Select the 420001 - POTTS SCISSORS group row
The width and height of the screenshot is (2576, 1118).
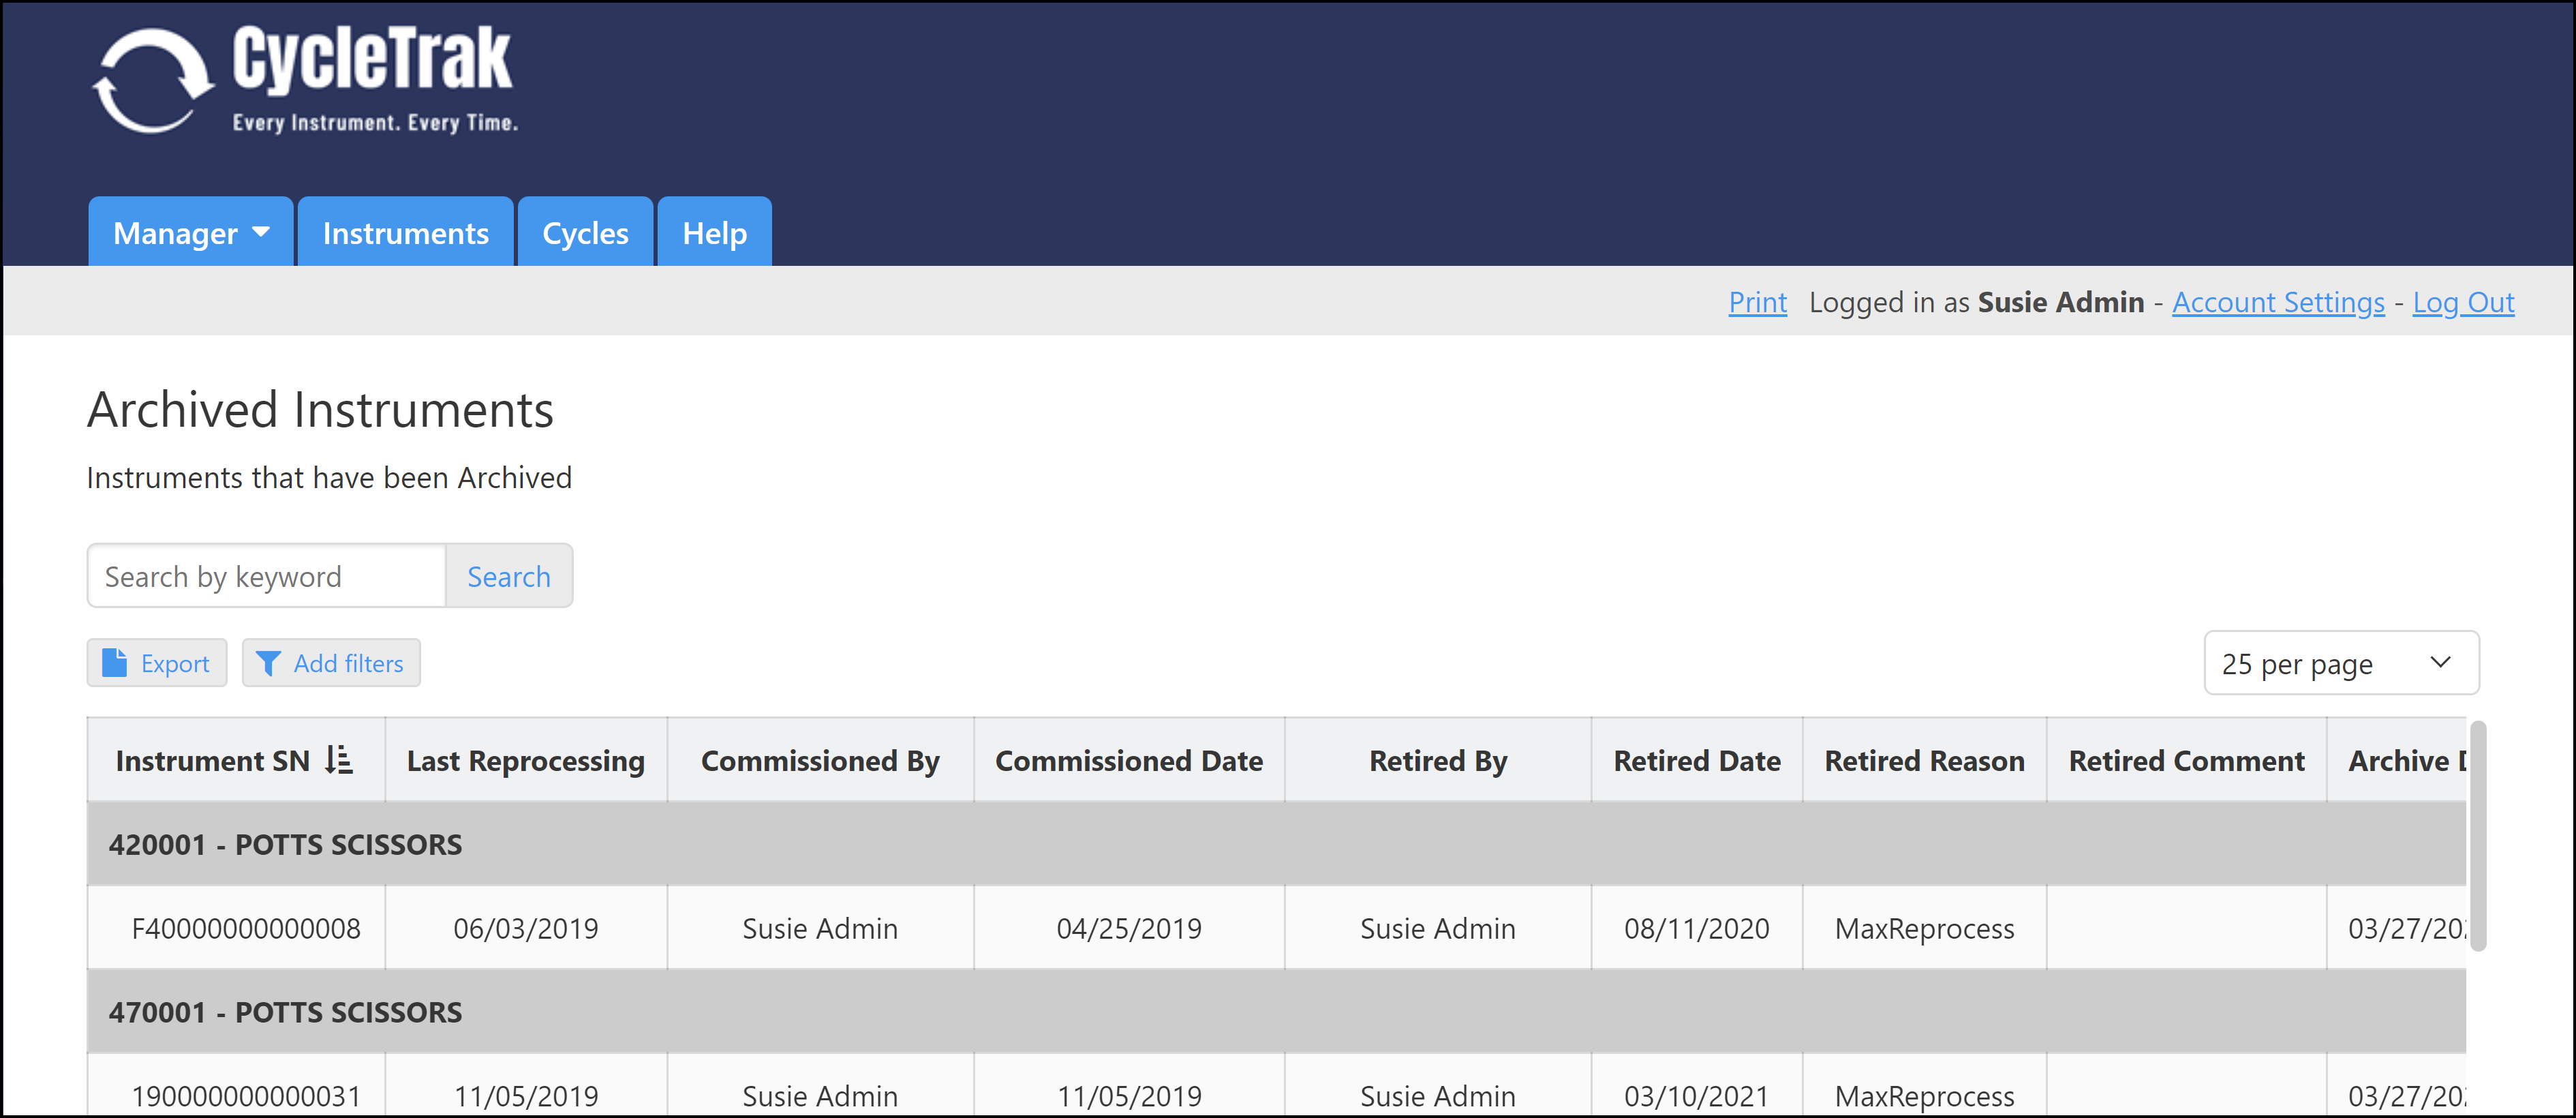[x=285, y=844]
